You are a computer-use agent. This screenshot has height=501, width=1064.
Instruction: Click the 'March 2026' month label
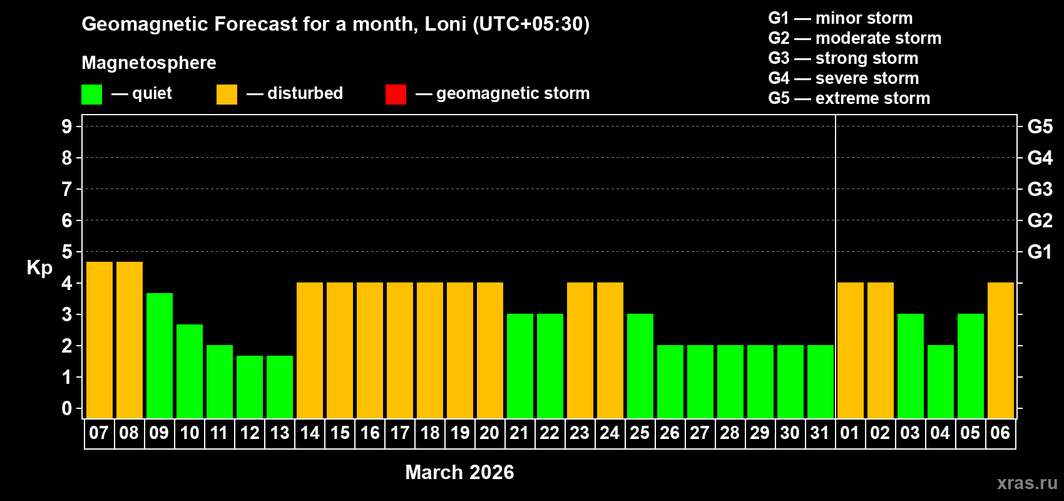(x=459, y=472)
